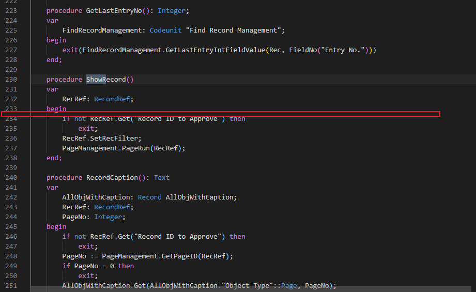476x292 pixels.
Task: Select the Codeunit keyword on line 225
Action: point(165,30)
